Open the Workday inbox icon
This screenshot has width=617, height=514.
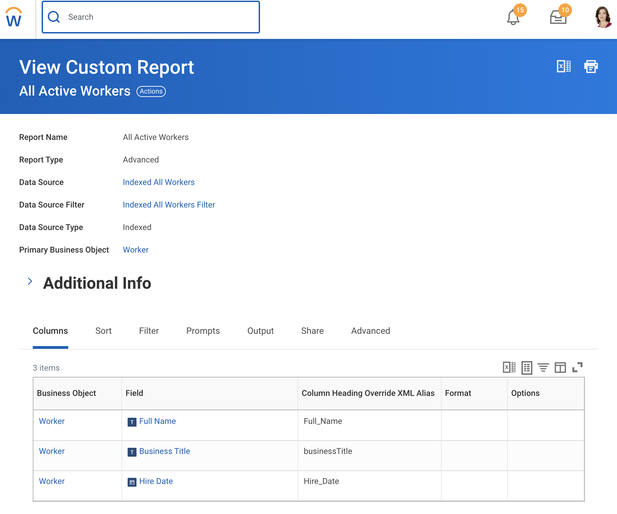pyautogui.click(x=558, y=16)
